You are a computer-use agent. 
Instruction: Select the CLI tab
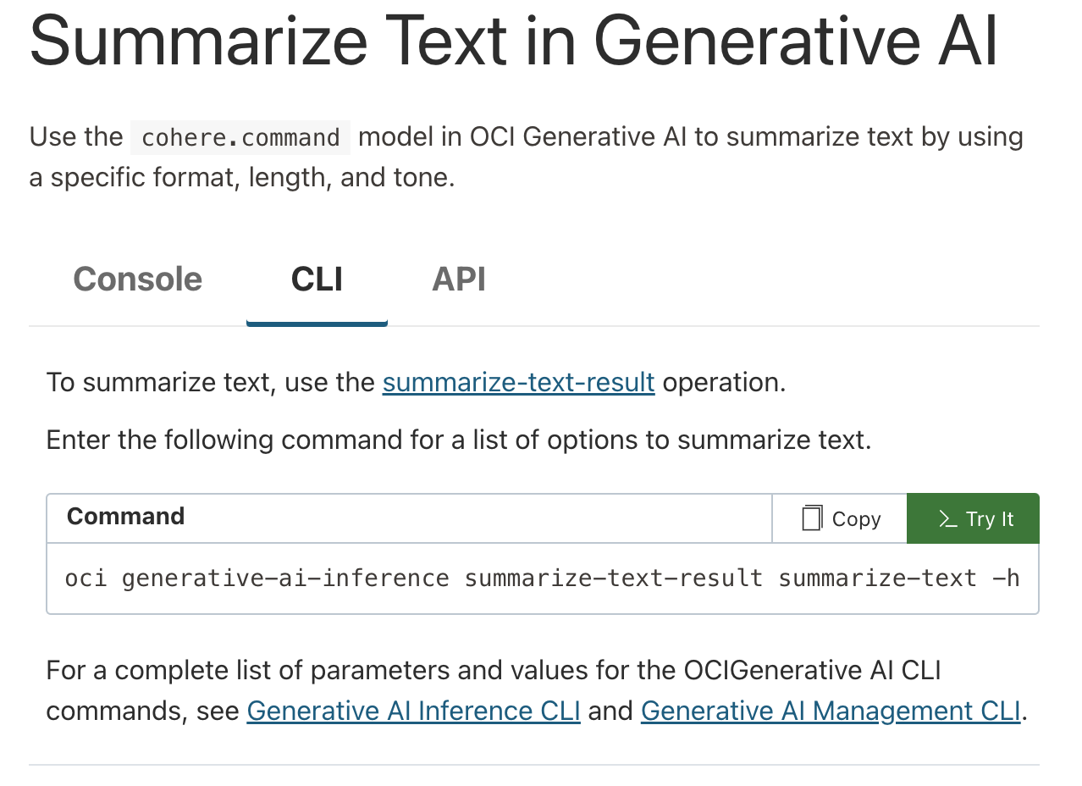coord(317,279)
